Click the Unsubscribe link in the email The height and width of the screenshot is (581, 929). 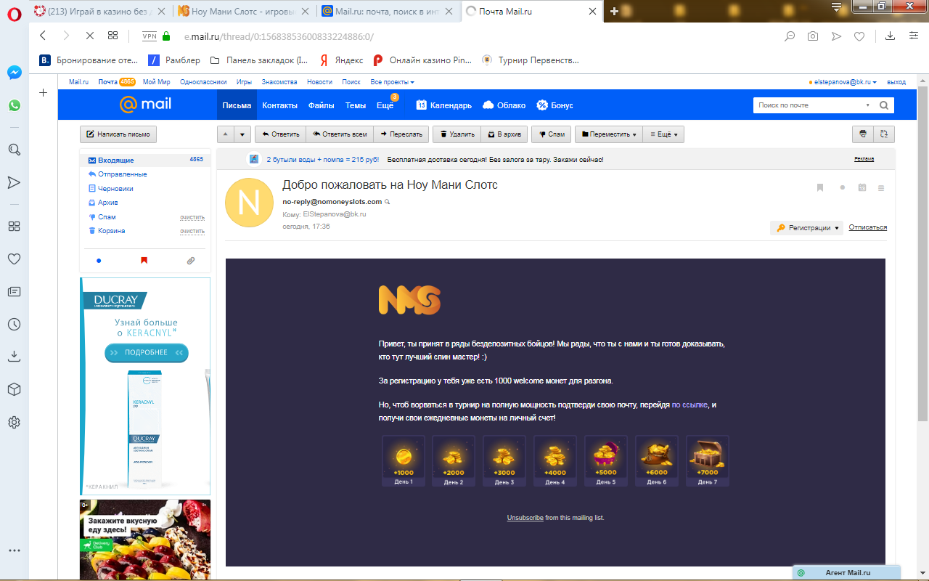(525, 518)
